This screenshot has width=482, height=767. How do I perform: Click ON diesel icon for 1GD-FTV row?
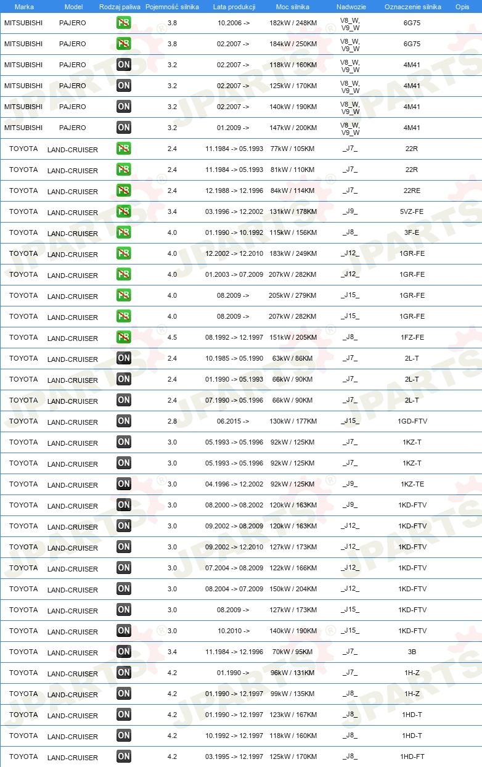pyautogui.click(x=124, y=421)
